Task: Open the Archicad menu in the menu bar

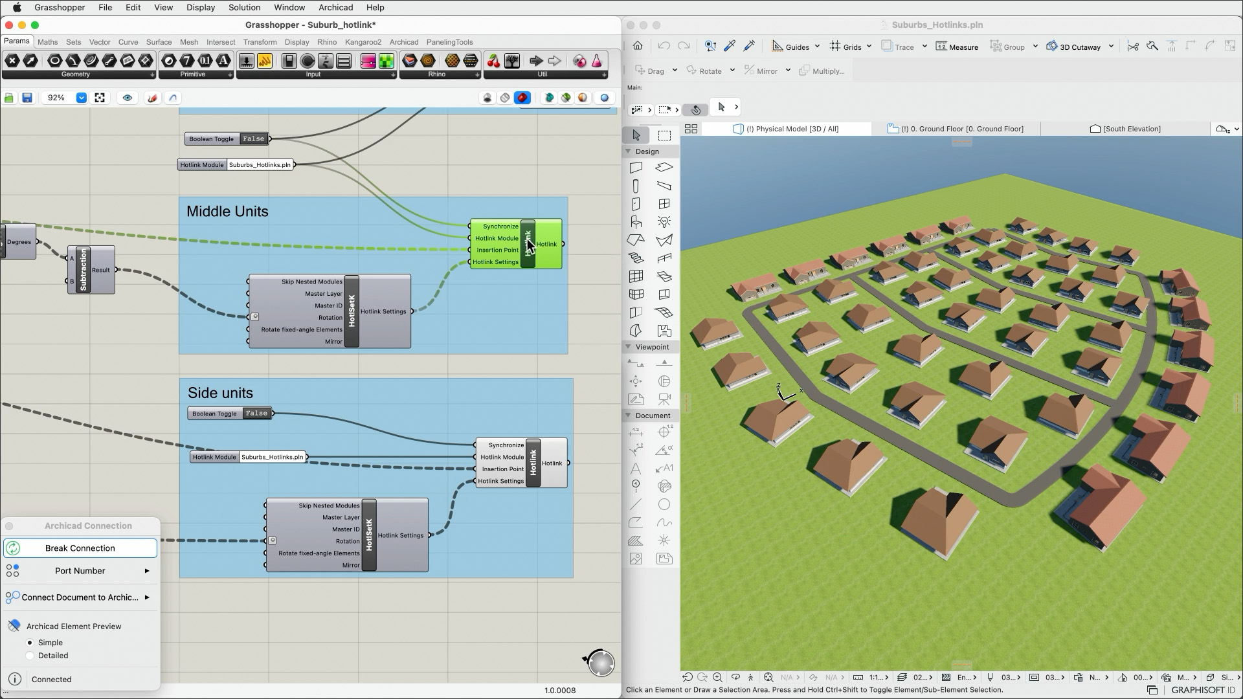Action: click(335, 7)
